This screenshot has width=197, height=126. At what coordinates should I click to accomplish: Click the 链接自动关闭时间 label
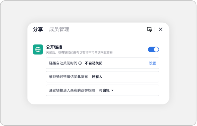tap(63, 63)
